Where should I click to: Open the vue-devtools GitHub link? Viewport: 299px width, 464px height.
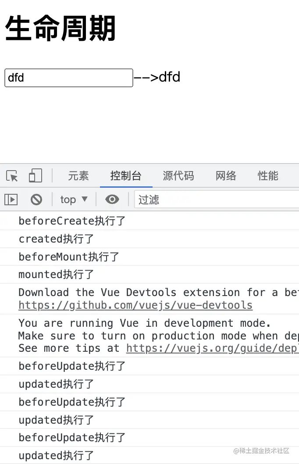pos(135,305)
